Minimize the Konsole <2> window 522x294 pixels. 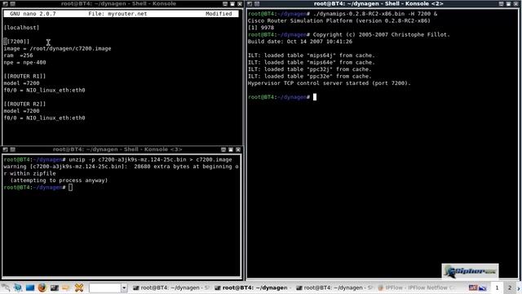(501, 3)
